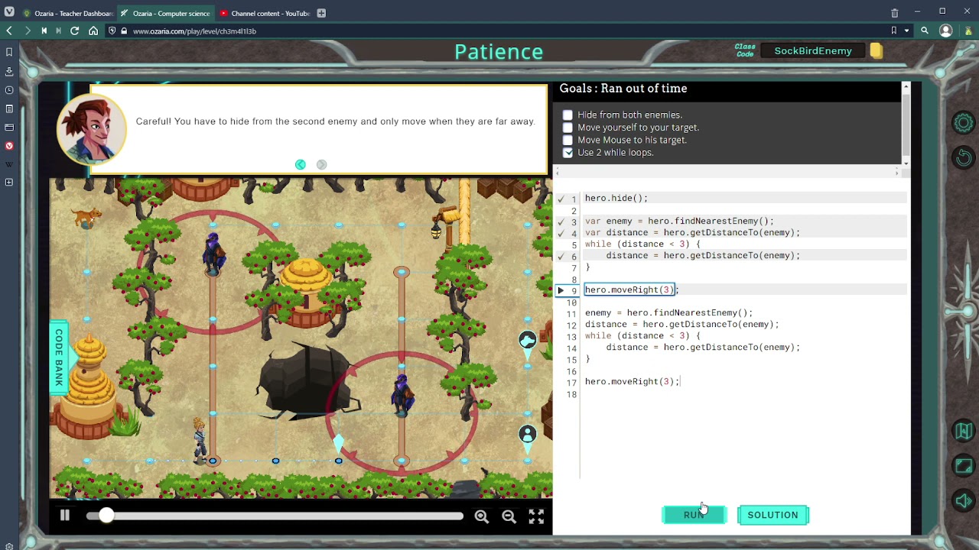This screenshot has width=979, height=550.
Task: Pause the game playback
Action: pos(65,516)
